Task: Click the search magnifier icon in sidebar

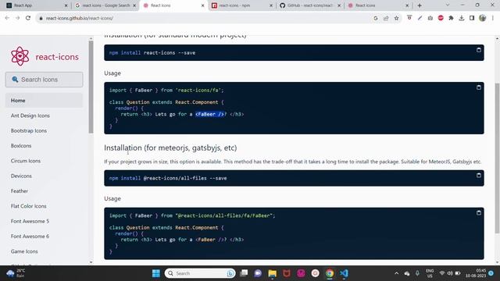Action: [15, 80]
